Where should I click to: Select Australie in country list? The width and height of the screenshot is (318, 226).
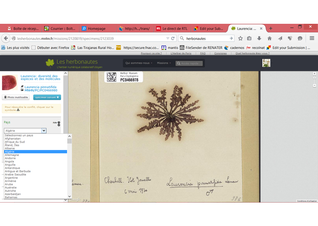[x=36, y=188]
